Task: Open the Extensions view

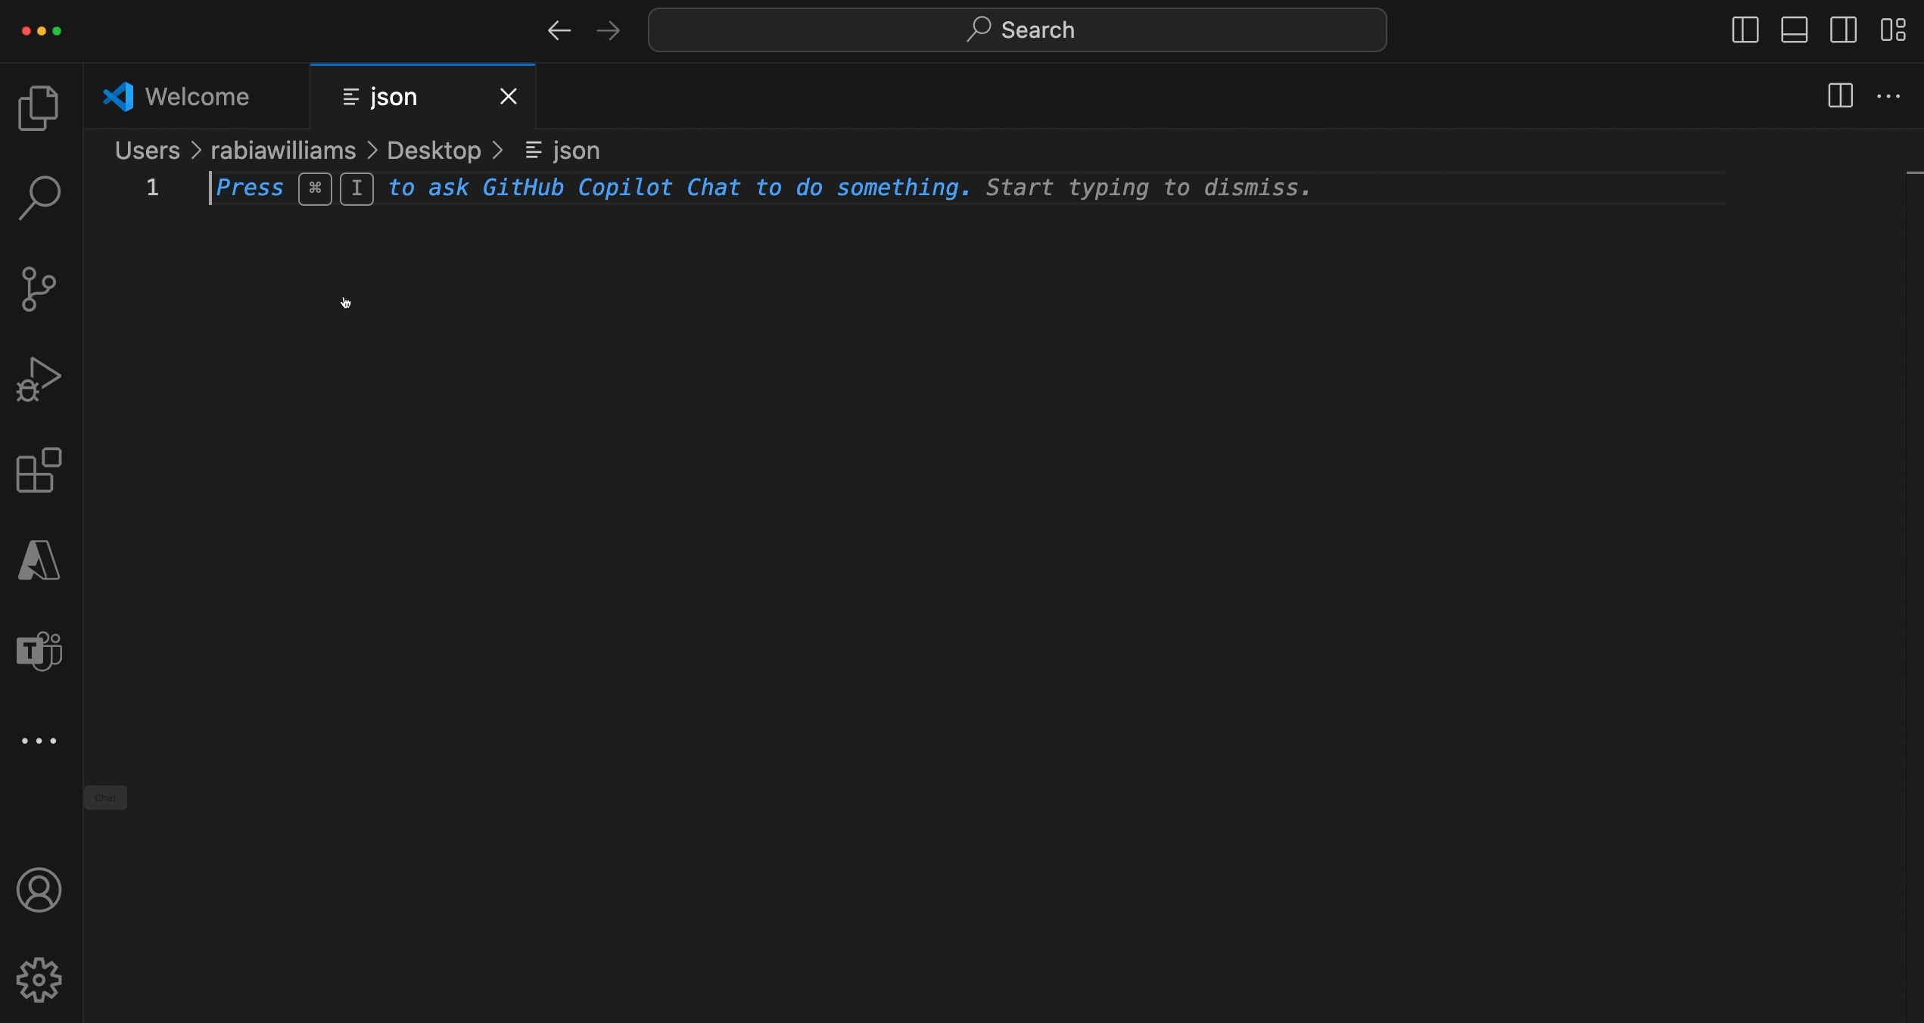Action: 39,470
